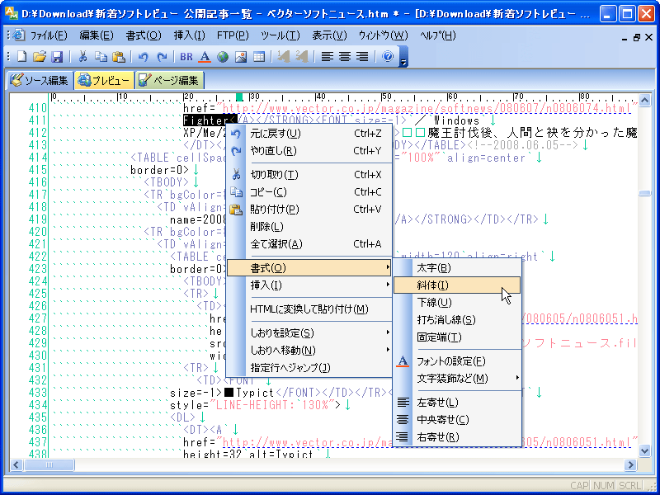Open the 編集(E) menu
Image resolution: width=660 pixels, height=495 pixels.
point(97,35)
